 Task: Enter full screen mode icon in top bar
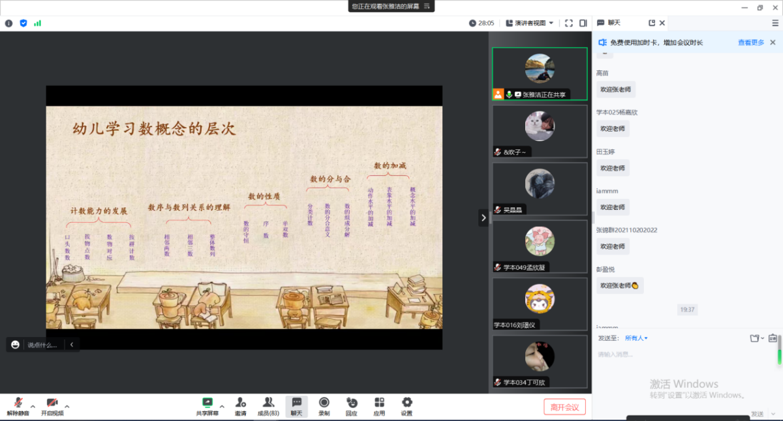pos(569,23)
